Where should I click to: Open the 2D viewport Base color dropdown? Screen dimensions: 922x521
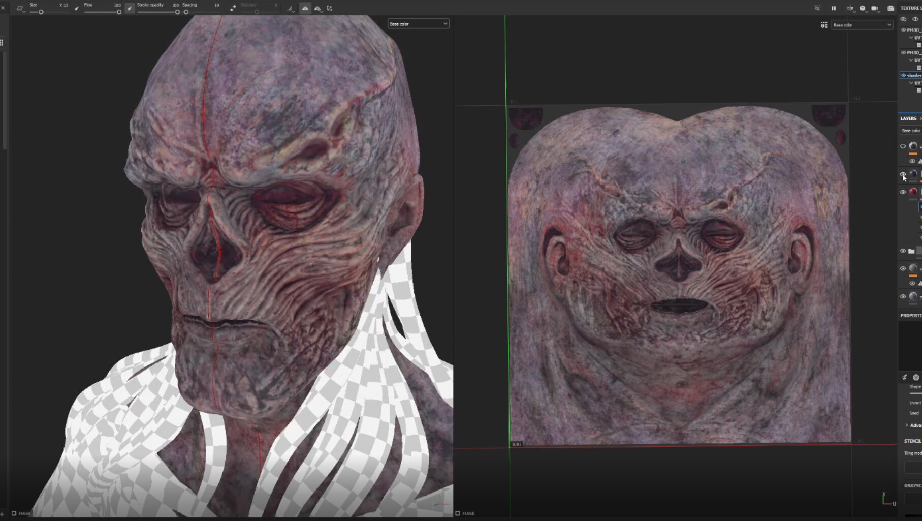(x=862, y=25)
